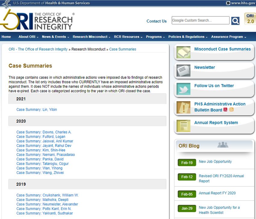This screenshot has width=256, height=219.
Task: Open the Annual Report System link
Action: [216, 123]
